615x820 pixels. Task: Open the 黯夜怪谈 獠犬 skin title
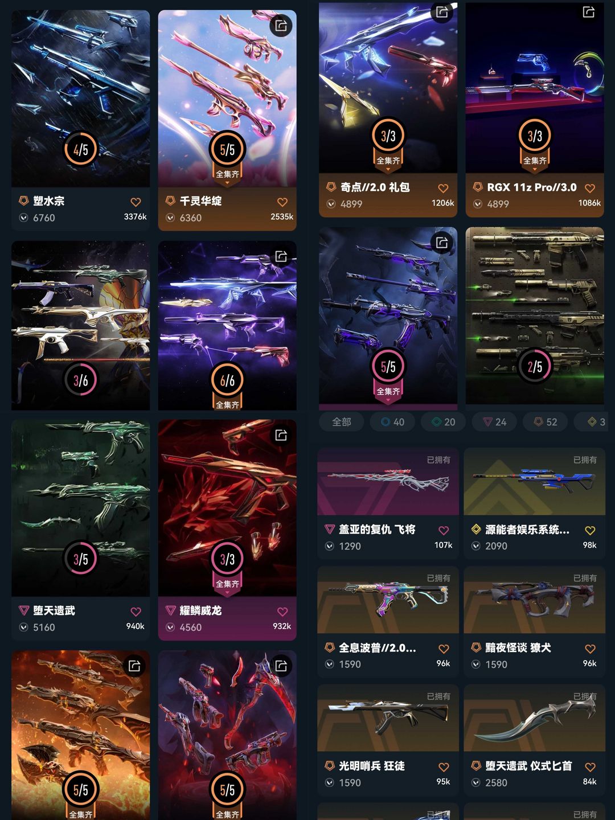(x=518, y=648)
